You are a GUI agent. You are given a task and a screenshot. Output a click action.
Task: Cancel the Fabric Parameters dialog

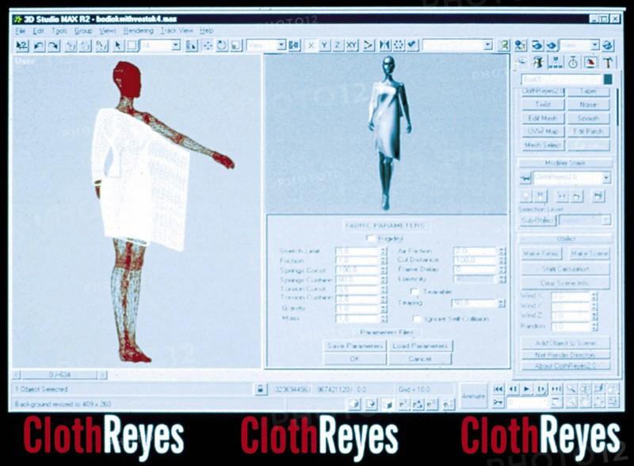pos(420,358)
